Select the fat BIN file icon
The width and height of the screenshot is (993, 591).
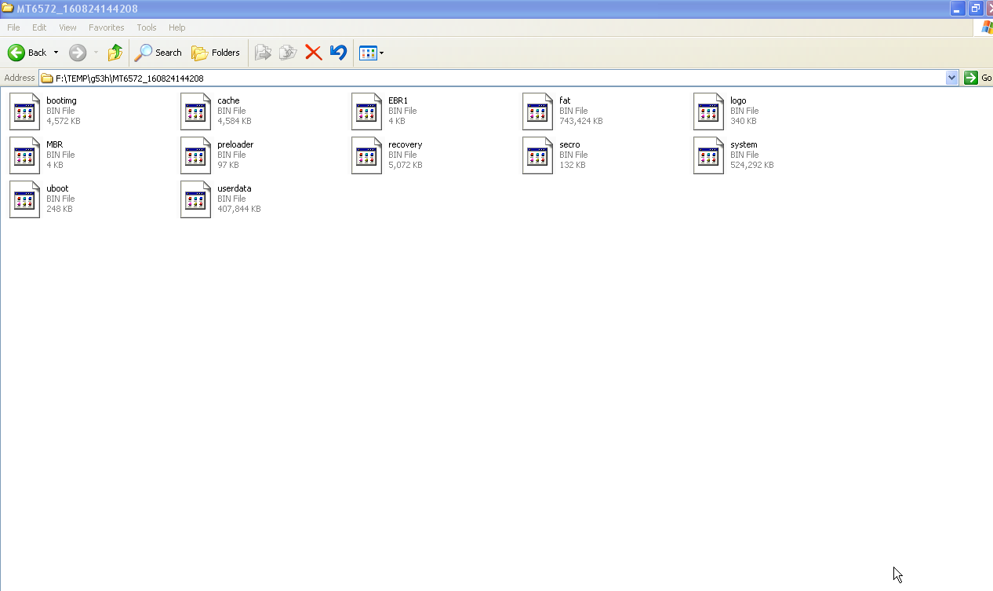(537, 111)
